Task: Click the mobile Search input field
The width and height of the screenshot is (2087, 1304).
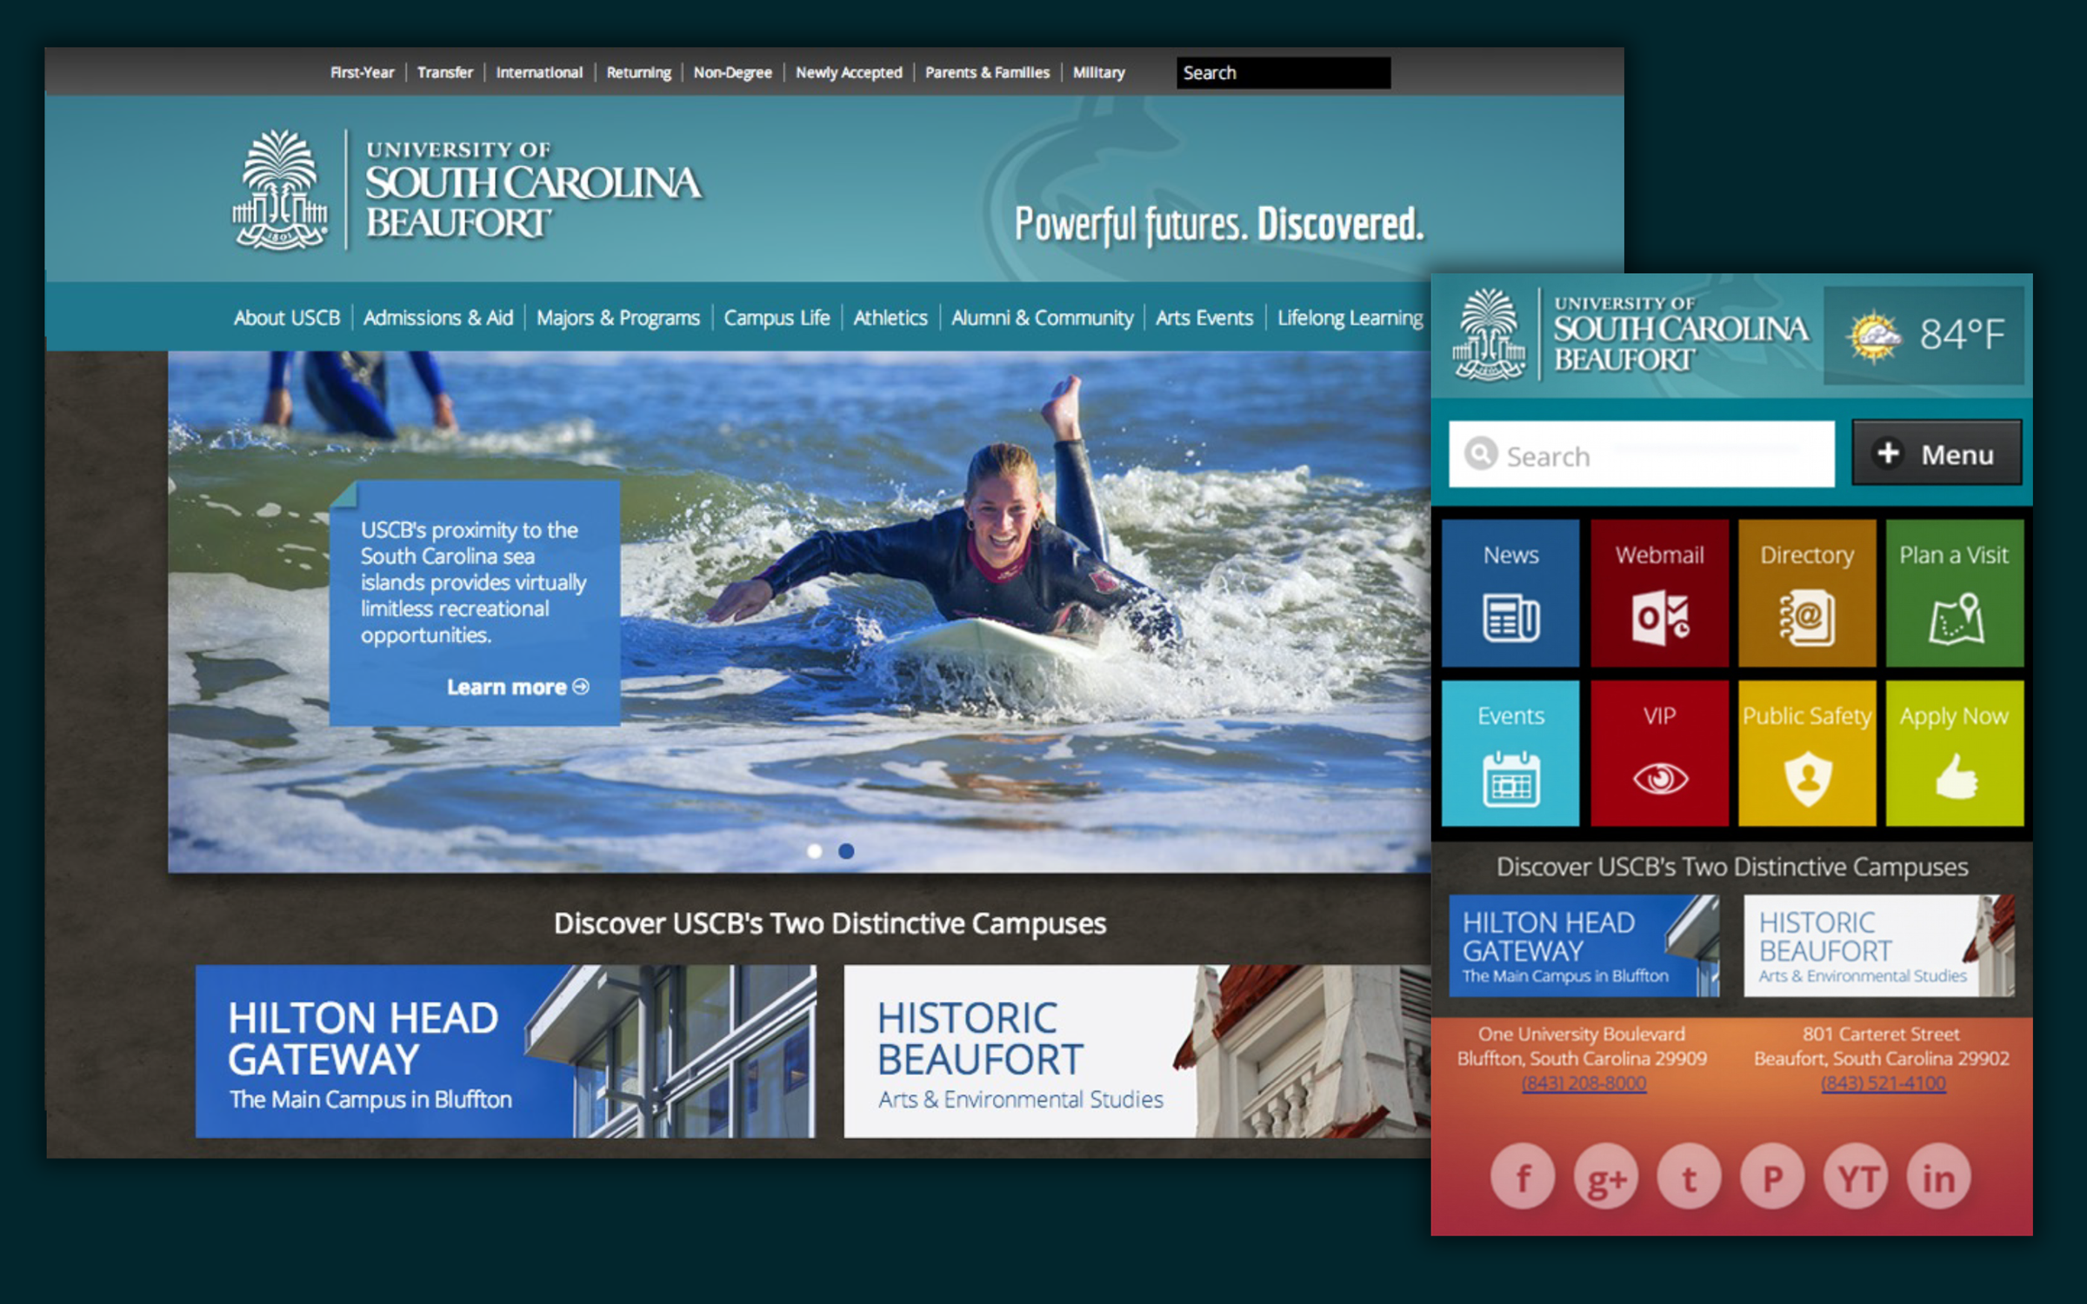Action: point(1639,454)
